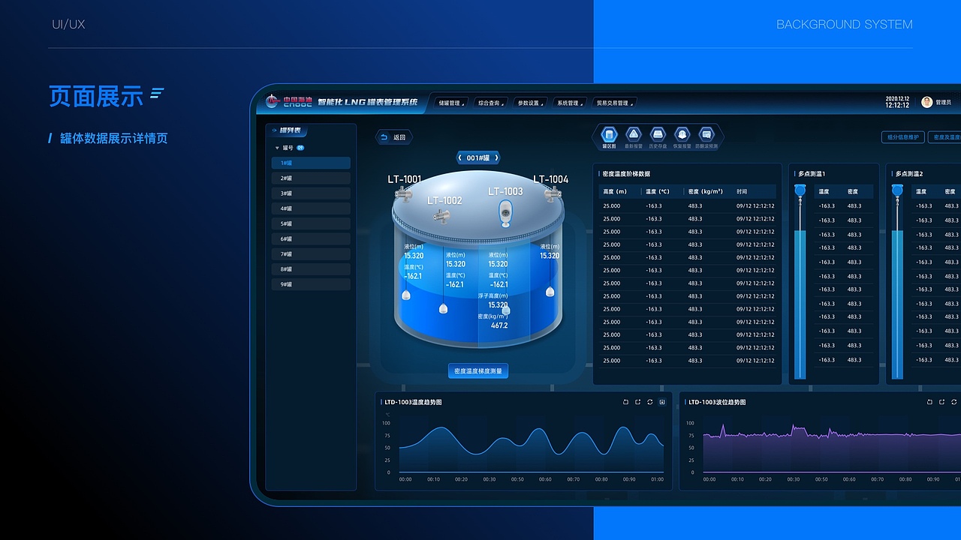The image size is (961, 540).
Task: Select the LT-1004 gauge on the tank
Action: [553, 194]
